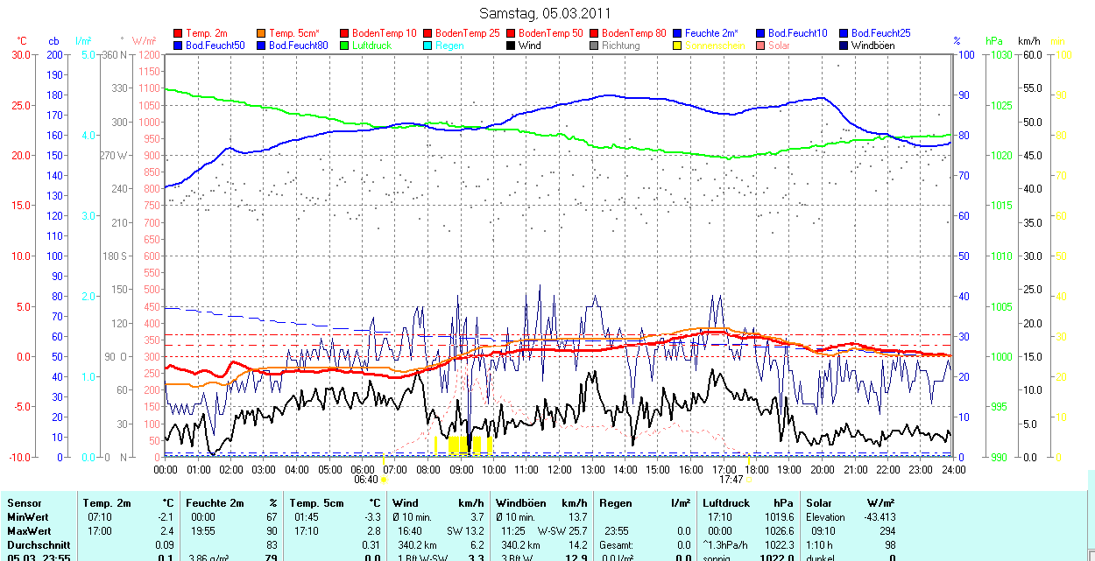Image resolution: width=1095 pixels, height=561 pixels.
Task: Click the red Temp. 2m legend square
Action: coord(179,33)
